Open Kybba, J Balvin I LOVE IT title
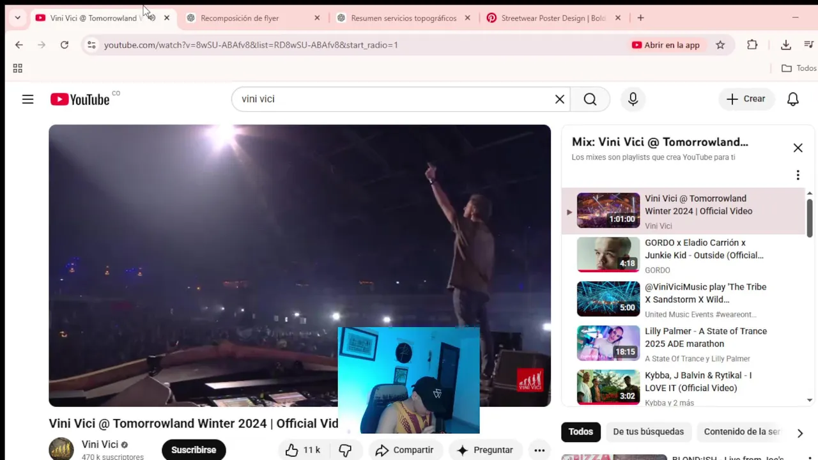Image resolution: width=818 pixels, height=460 pixels. click(698, 381)
